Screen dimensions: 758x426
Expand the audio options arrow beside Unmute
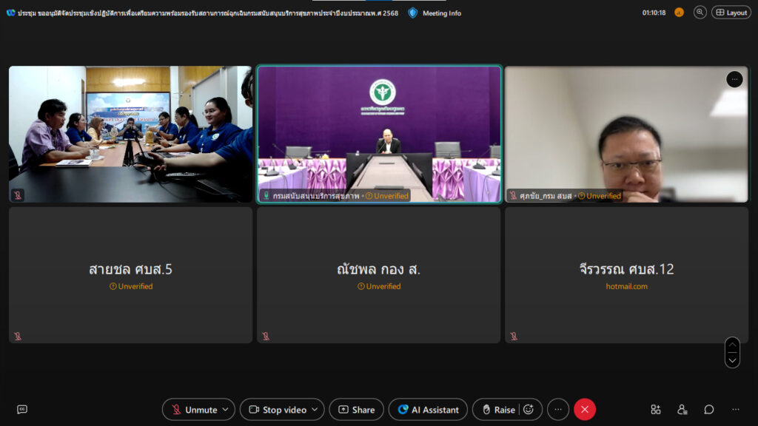(x=226, y=410)
